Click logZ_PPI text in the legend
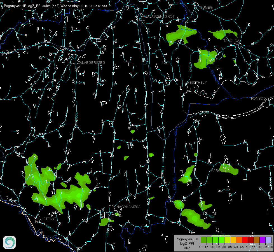The height and width of the screenshot is (252, 274). [x=187, y=243]
